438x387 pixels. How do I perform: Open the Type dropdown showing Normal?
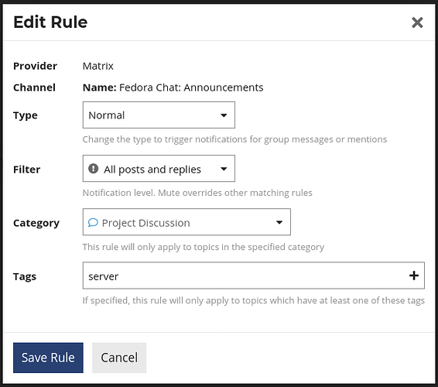[159, 115]
